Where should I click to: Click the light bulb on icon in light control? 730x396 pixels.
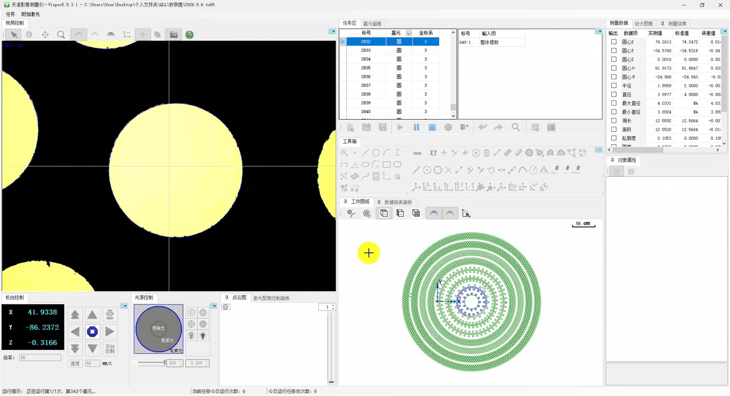(203, 336)
